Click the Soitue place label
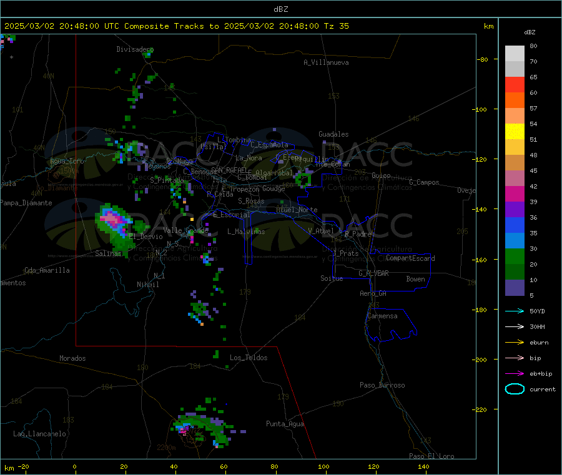This screenshot has width=562, height=475. 332,278
